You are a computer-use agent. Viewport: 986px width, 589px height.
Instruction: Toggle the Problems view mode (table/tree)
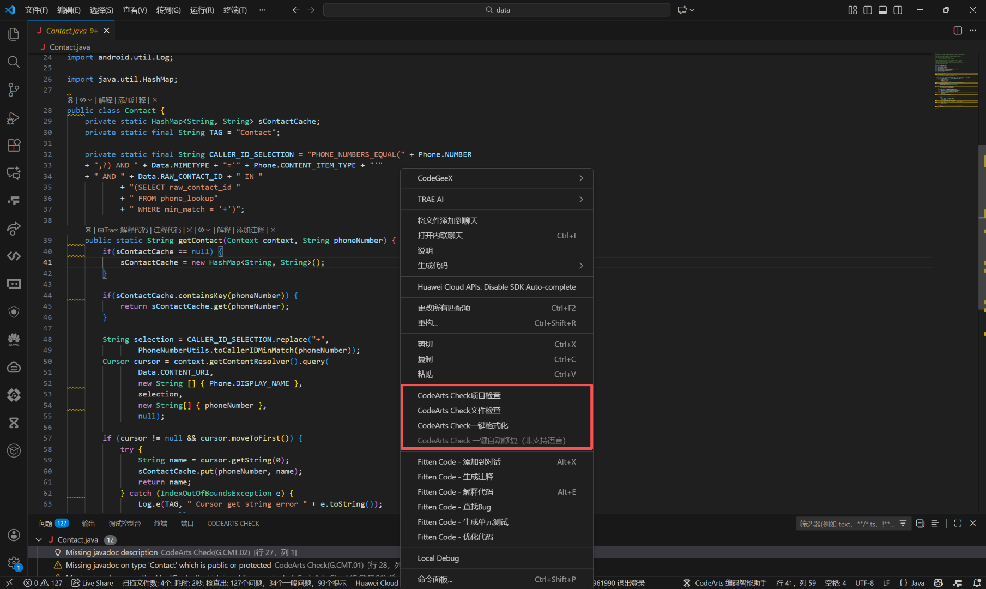click(x=935, y=524)
